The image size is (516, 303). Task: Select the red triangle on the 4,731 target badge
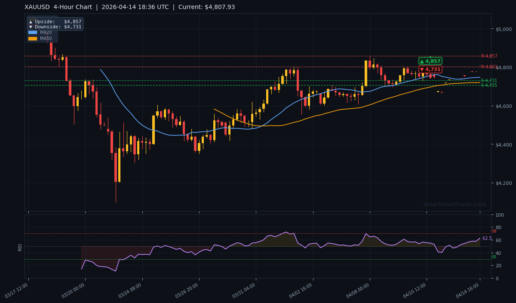[421, 69]
